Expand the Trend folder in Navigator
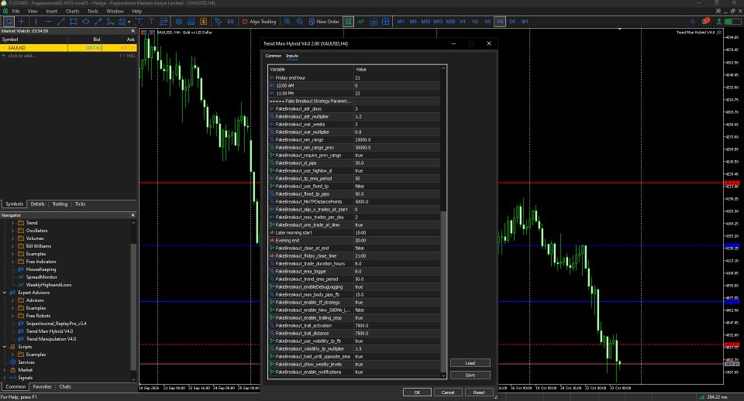The width and height of the screenshot is (744, 401). point(13,223)
